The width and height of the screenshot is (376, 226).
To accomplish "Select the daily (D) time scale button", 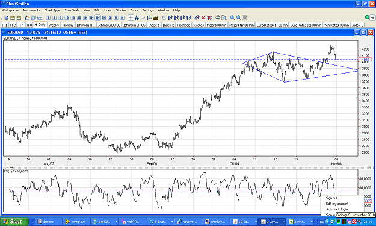I will 110,17.
